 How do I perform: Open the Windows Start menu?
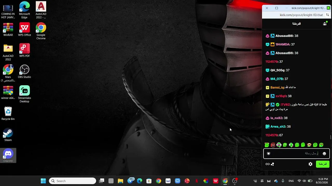click(x=43, y=181)
